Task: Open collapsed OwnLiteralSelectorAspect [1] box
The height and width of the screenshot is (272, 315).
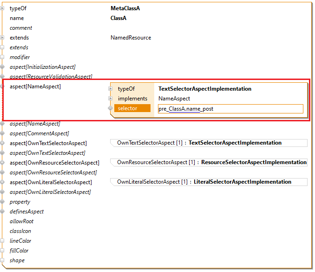Action: pos(209,182)
